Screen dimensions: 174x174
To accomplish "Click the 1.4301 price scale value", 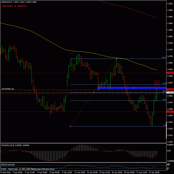I will (x=170, y=122).
